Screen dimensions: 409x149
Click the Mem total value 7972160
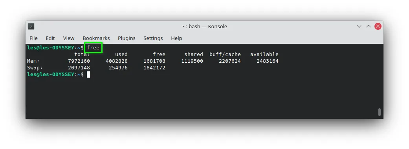click(79, 61)
